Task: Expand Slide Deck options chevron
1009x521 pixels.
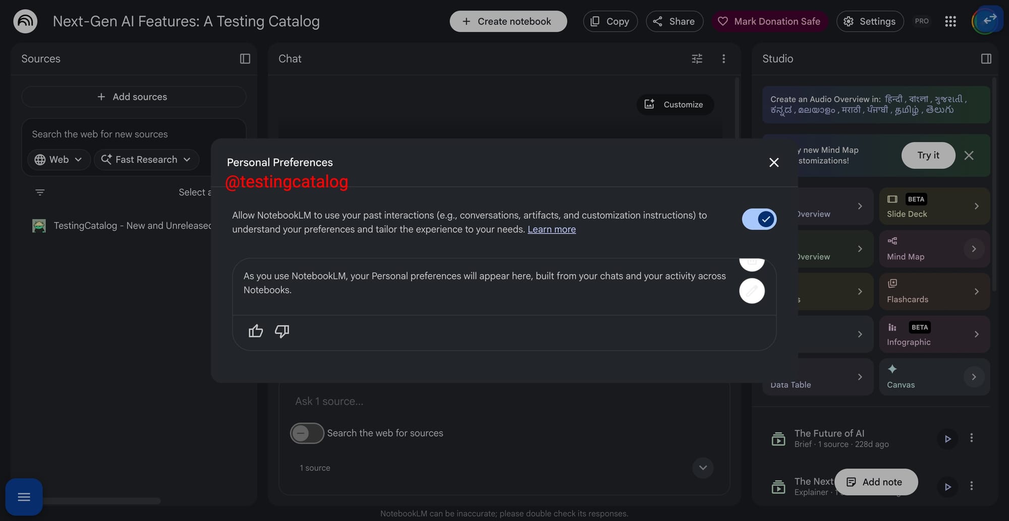Action: point(977,206)
